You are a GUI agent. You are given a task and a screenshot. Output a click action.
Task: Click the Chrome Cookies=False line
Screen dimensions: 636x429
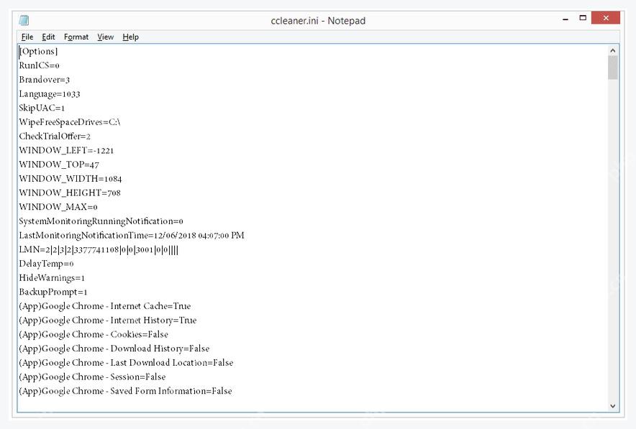coord(94,335)
